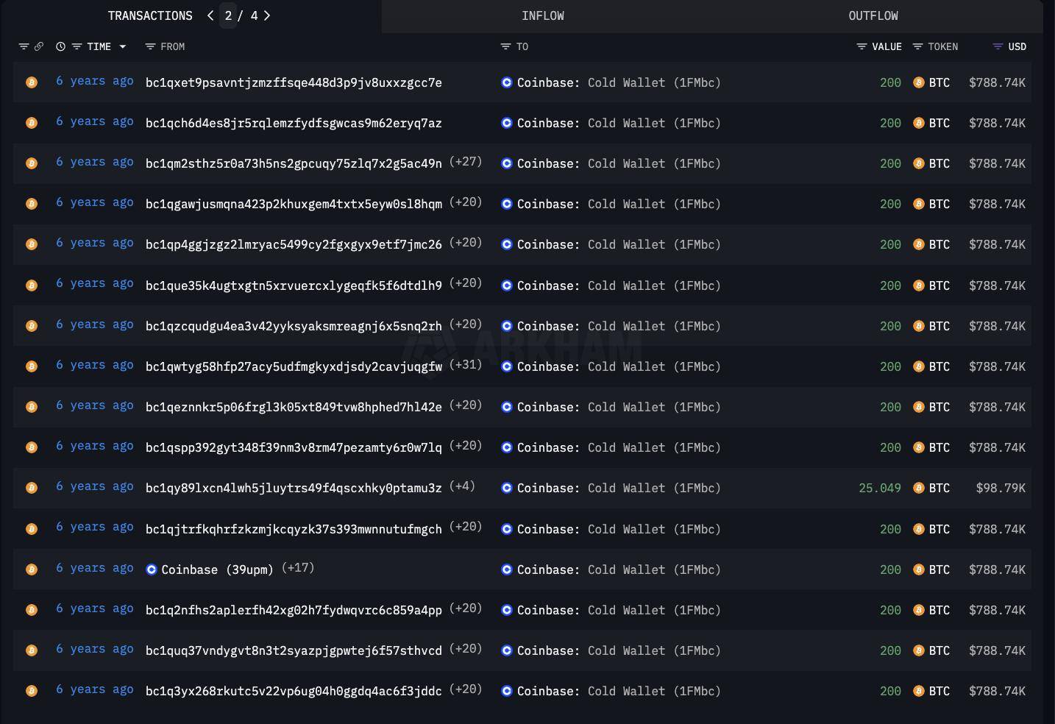Open the Coinbase (39upm) sender entity
The image size is (1055, 724).
click(x=217, y=569)
